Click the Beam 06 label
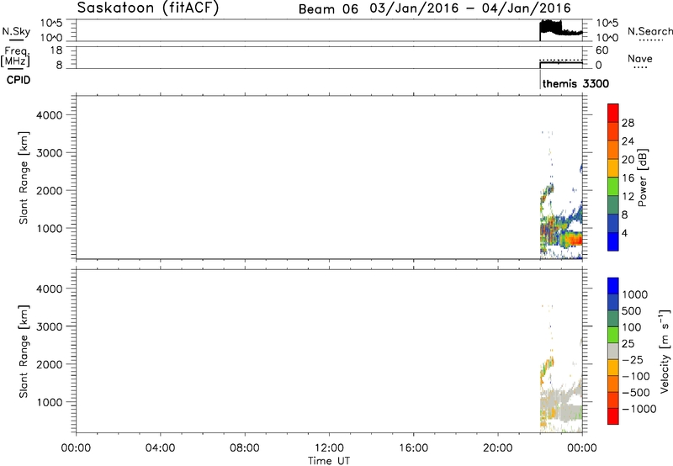 [328, 9]
